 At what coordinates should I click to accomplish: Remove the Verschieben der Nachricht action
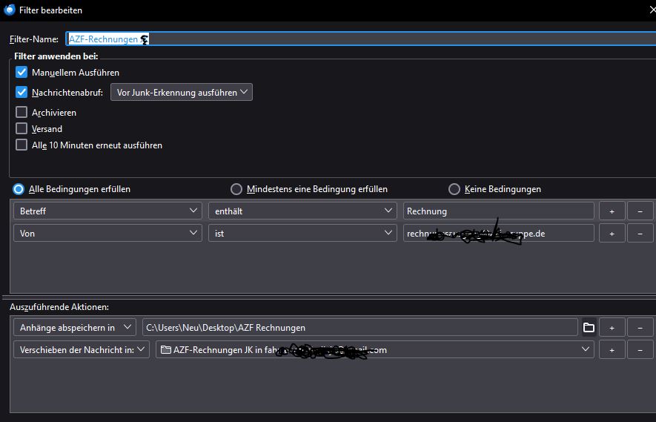(x=640, y=349)
